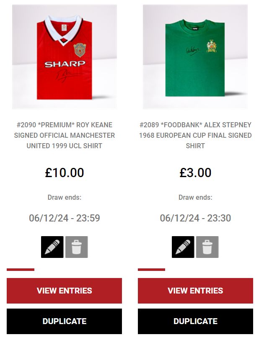
Task: Open the #2089 Foodbank Alex Stepney title link
Action: coord(195,135)
